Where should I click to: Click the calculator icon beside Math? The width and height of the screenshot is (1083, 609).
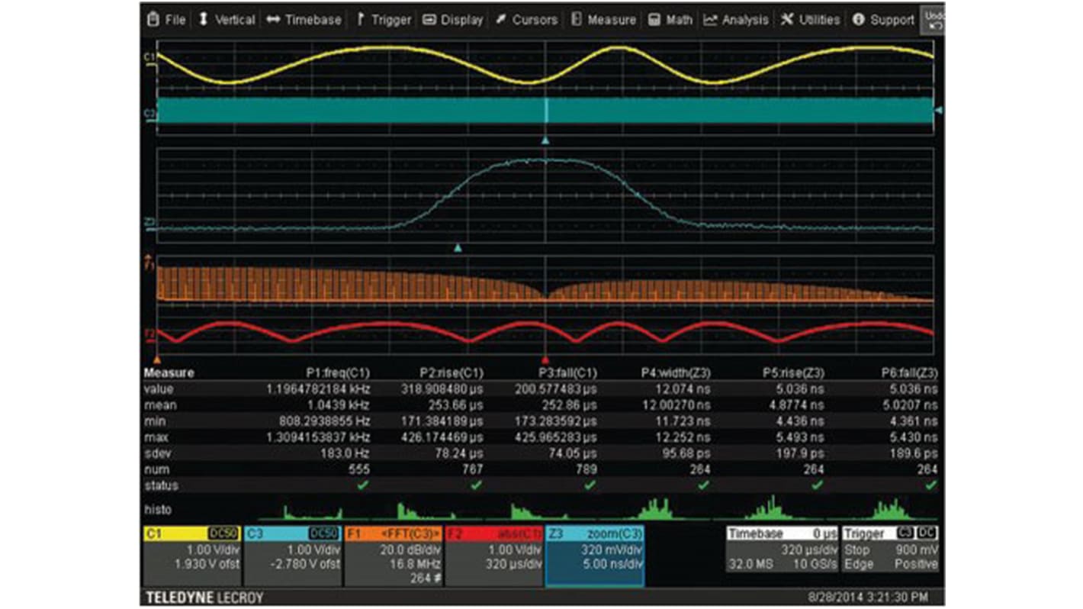click(x=654, y=20)
